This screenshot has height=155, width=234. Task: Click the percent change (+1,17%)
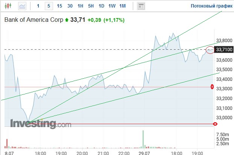coord(114,20)
